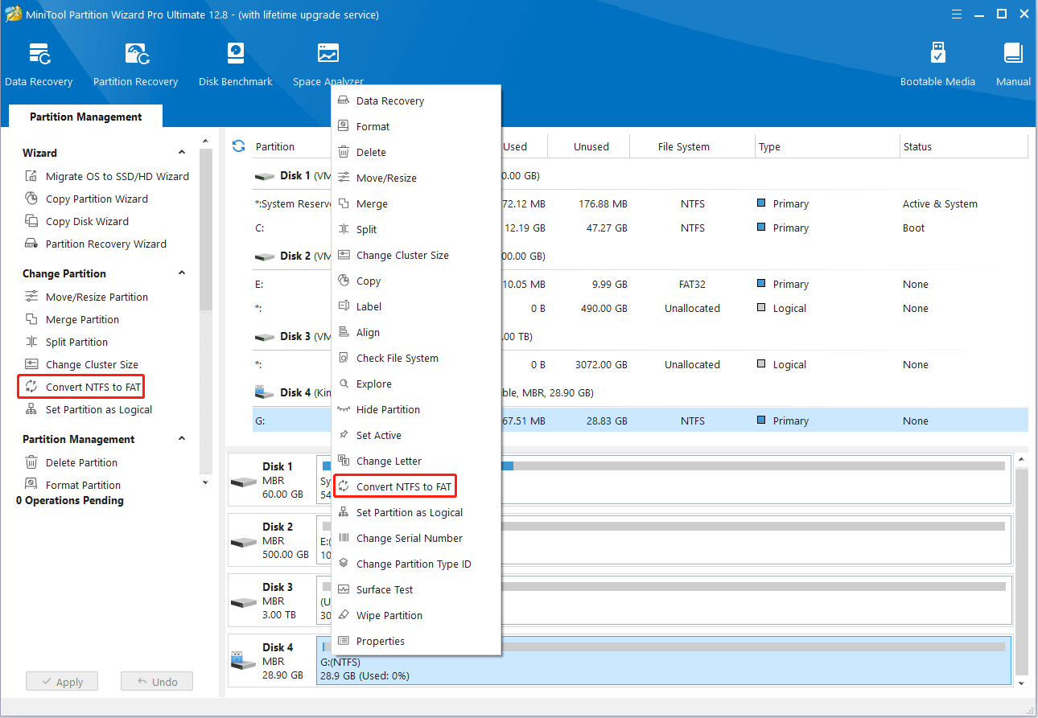Select Disk 2 unallocated 490.00 GB row
Viewport: 1038px width, 718px height.
(x=641, y=308)
